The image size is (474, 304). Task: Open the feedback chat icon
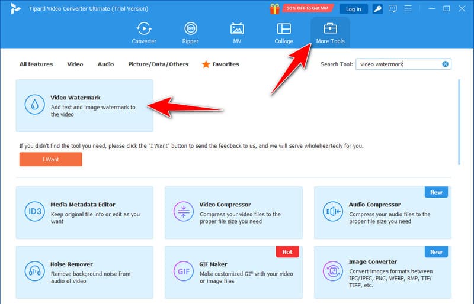[393, 8]
